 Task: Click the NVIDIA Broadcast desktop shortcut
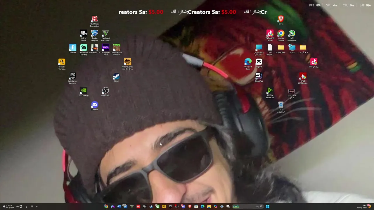(270, 93)
